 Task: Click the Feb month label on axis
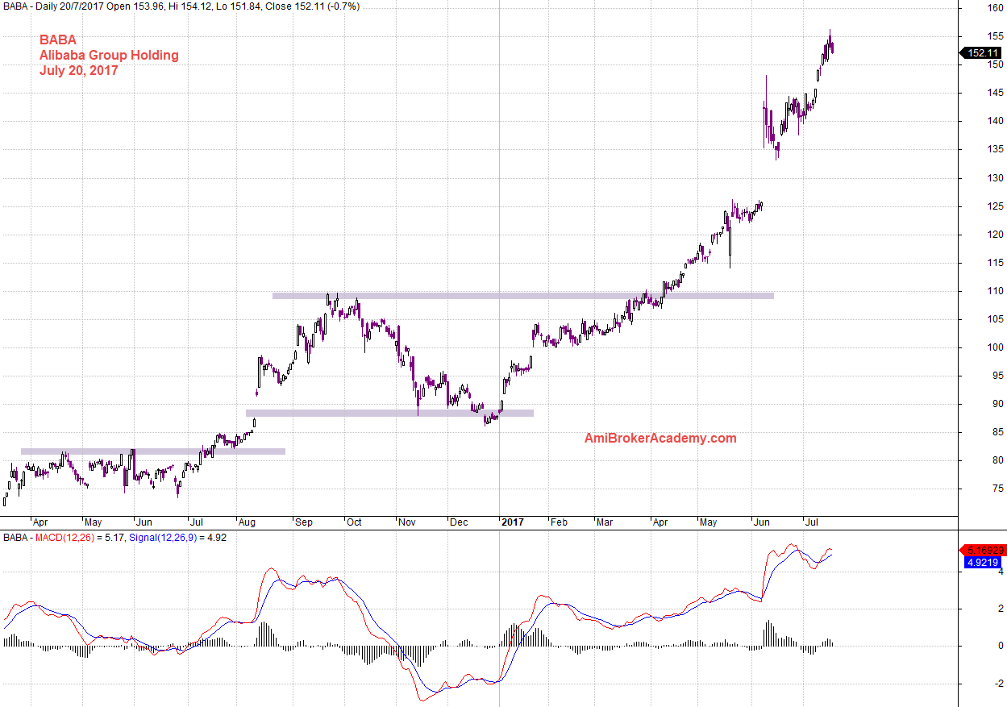click(559, 522)
